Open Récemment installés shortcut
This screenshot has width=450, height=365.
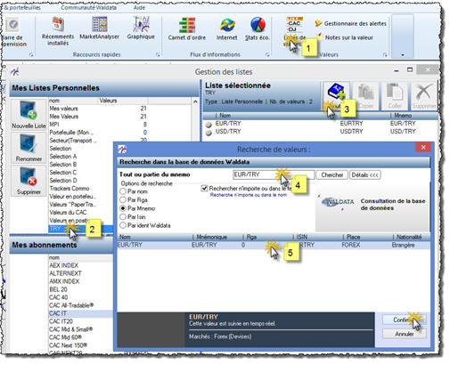coord(58,31)
